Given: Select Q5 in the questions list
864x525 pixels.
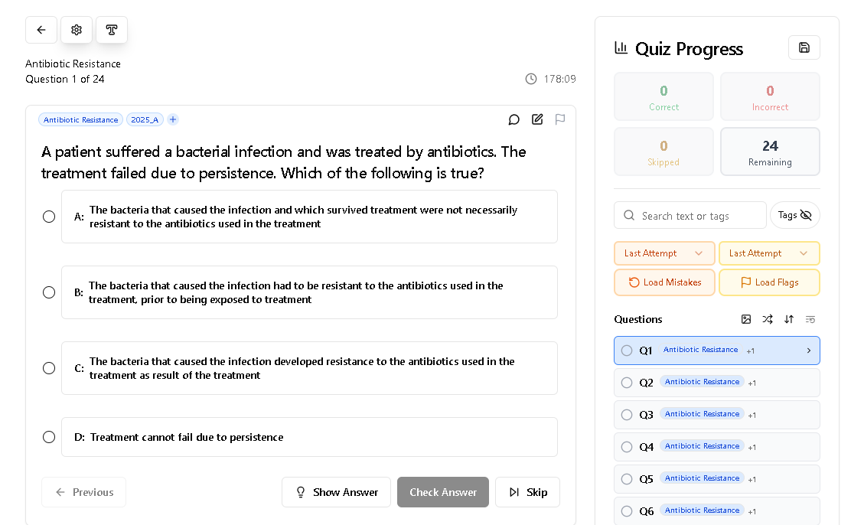Looking at the screenshot, I should click(717, 479).
